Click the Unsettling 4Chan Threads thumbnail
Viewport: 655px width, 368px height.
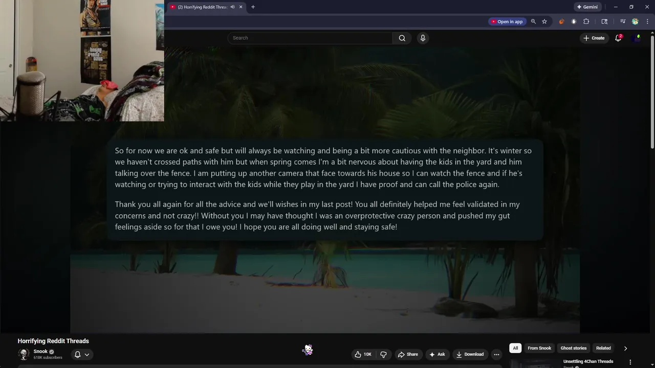535,363
